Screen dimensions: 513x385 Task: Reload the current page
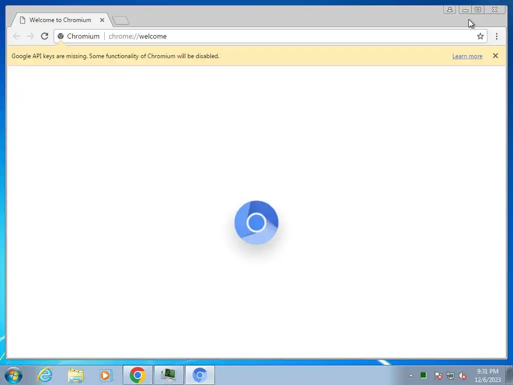45,36
